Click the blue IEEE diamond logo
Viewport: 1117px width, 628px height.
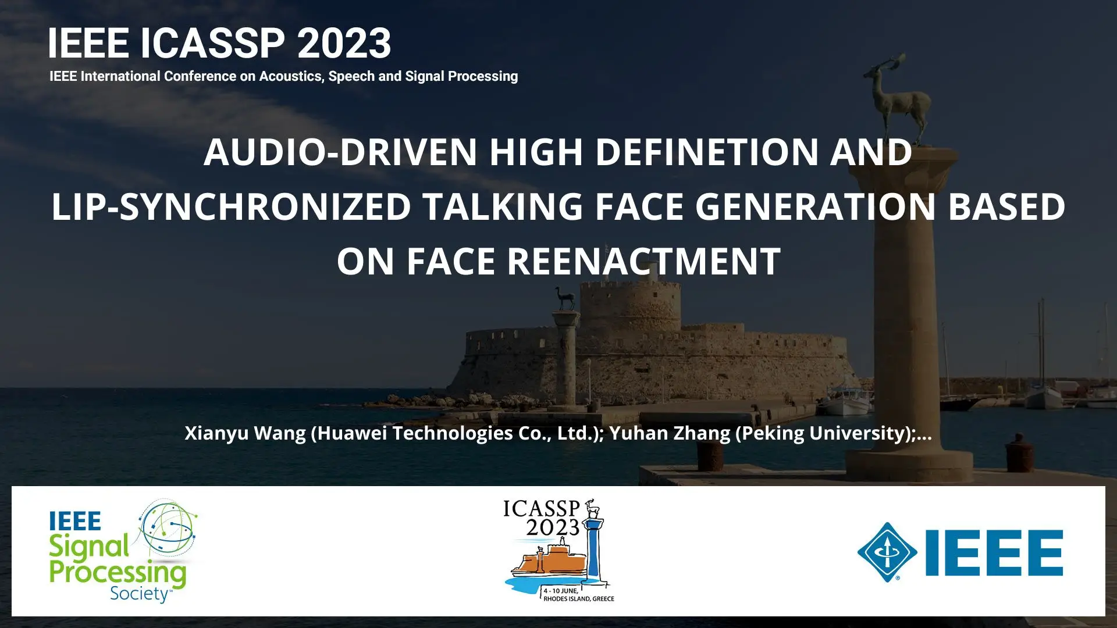point(960,552)
